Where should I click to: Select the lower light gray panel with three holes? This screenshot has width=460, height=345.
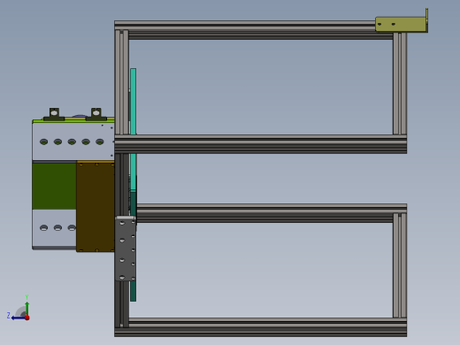point(54,228)
